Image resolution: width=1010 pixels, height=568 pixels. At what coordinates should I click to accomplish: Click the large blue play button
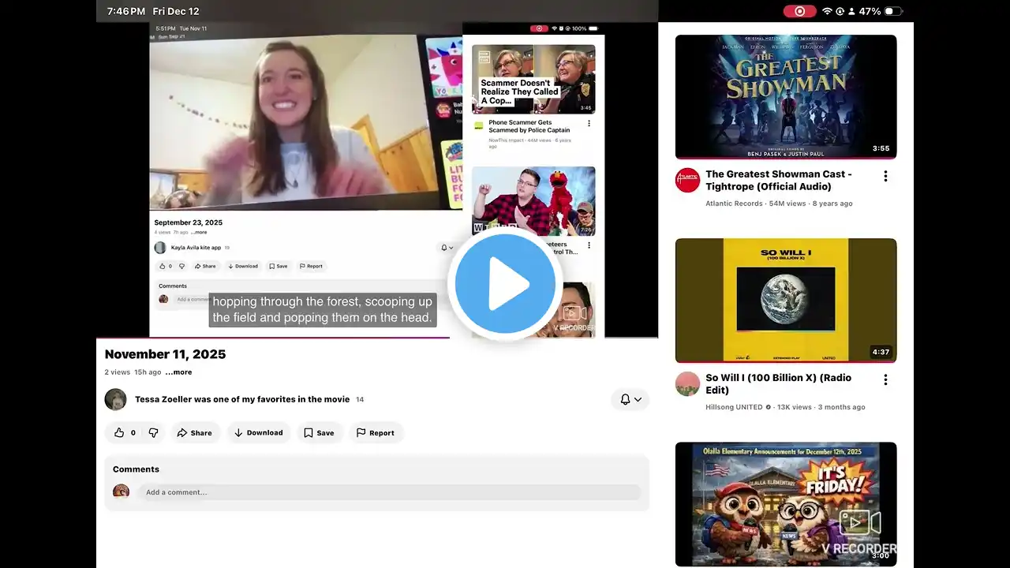click(x=505, y=284)
